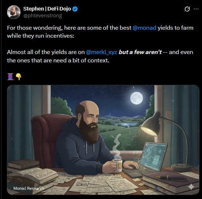Click the fountain pen on the books
202x199 pixels.
point(171,178)
